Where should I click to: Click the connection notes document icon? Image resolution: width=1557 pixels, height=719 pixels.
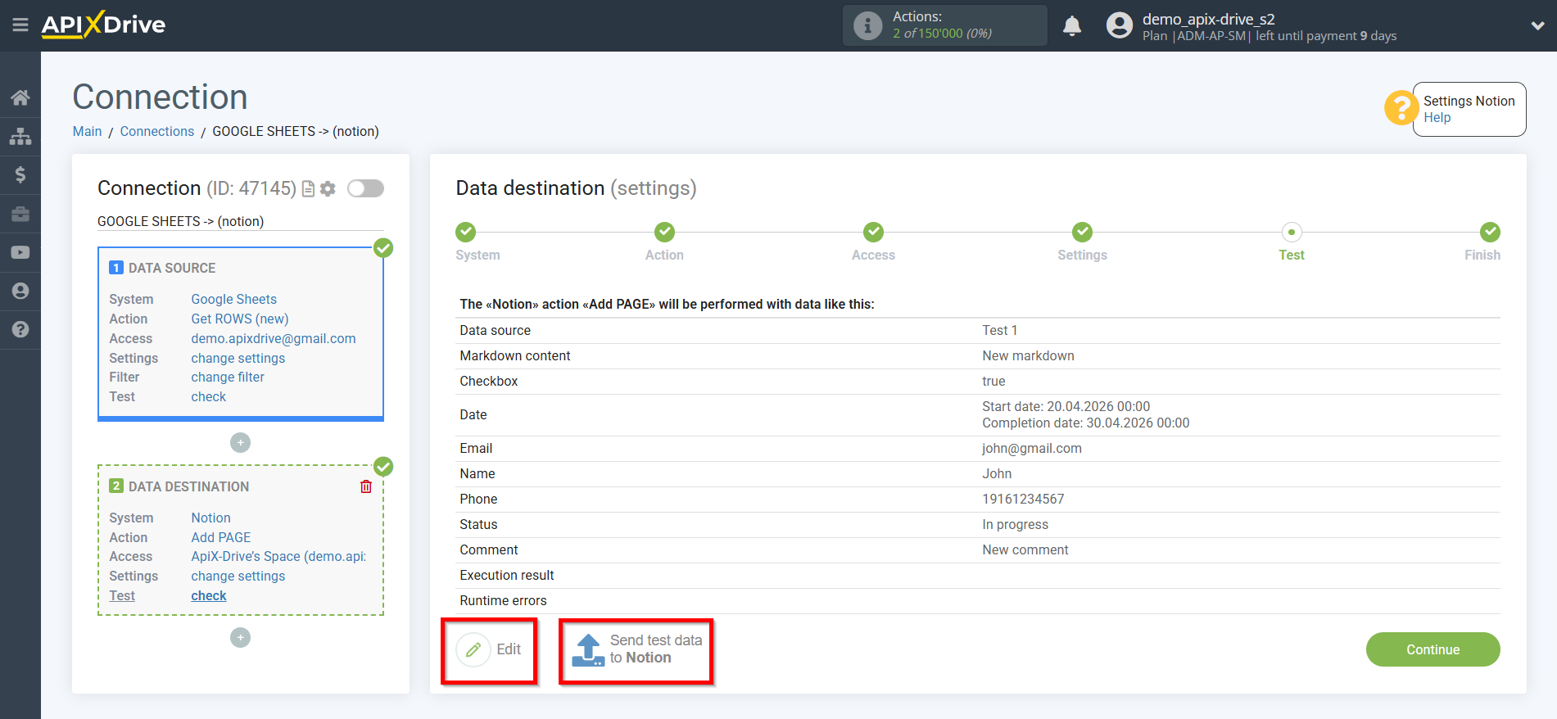pos(308,189)
